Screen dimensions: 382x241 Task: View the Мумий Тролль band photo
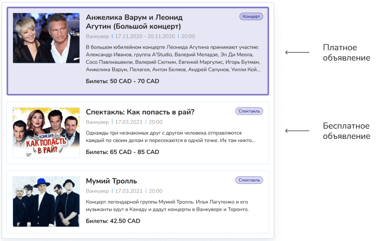pos(46,202)
